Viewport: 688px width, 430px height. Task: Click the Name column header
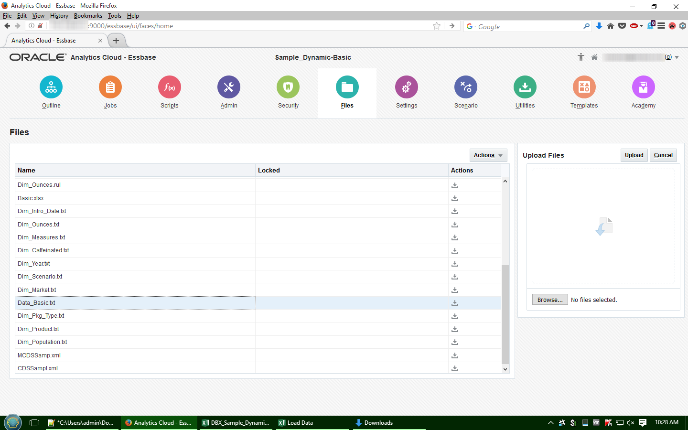(x=135, y=170)
